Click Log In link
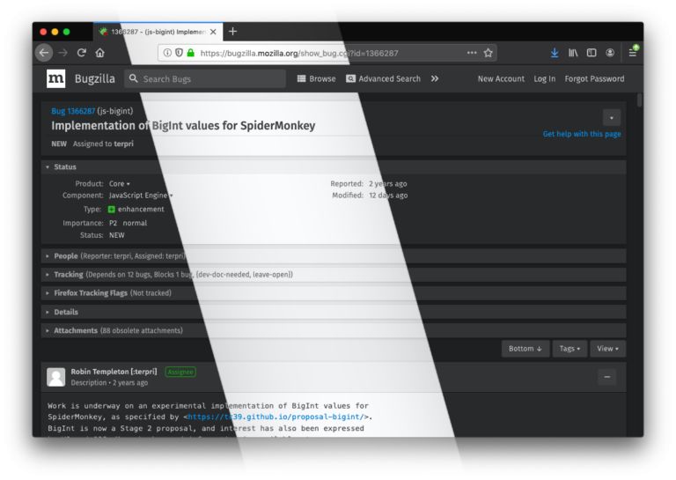676x480 pixels. tap(545, 79)
